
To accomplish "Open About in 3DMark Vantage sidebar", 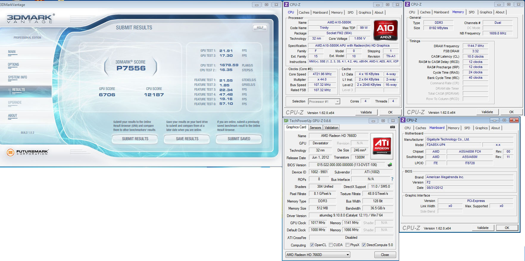I will pyautogui.click(x=12, y=116).
